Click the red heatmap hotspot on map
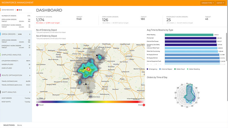This screenshot has width=228, height=128. [x=88, y=69]
